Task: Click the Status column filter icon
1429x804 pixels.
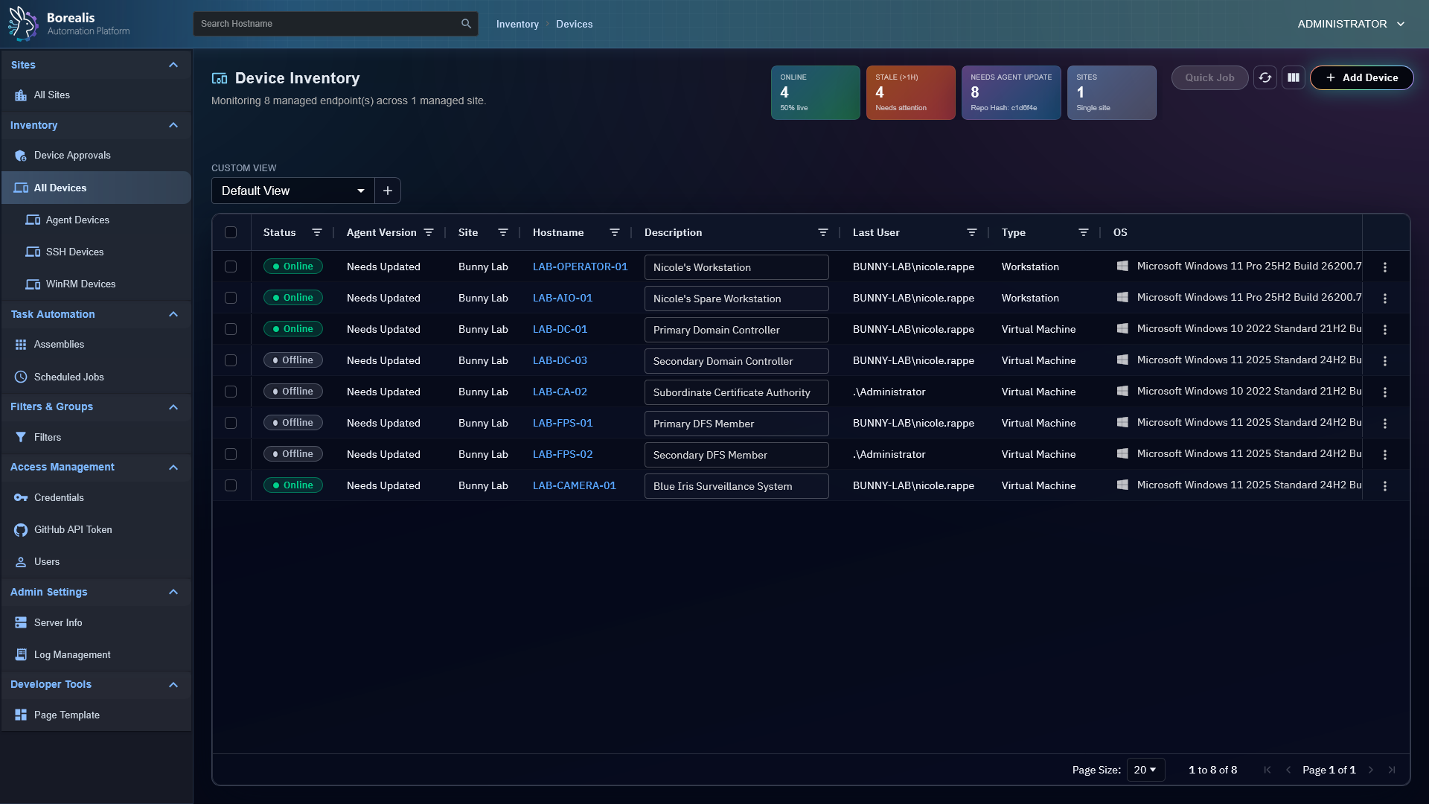Action: click(317, 232)
